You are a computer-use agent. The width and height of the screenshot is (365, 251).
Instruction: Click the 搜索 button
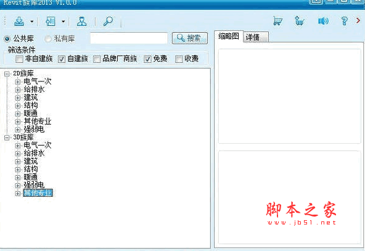190,38
